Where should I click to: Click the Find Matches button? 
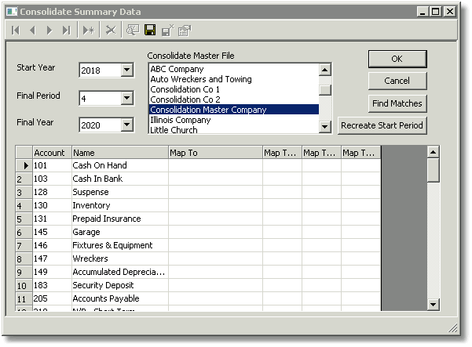click(x=397, y=103)
